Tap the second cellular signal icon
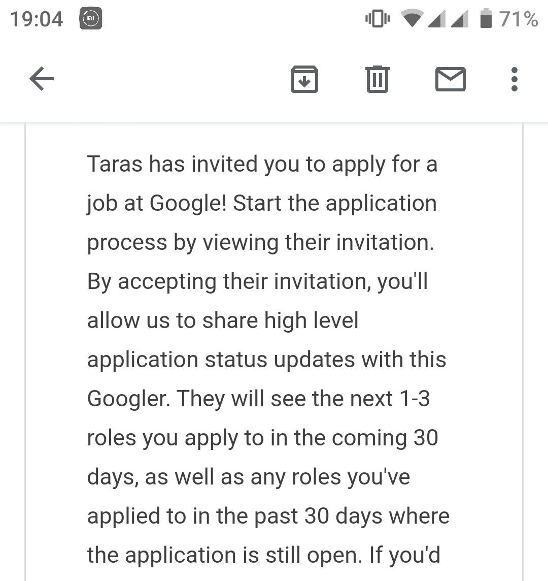 tap(461, 19)
